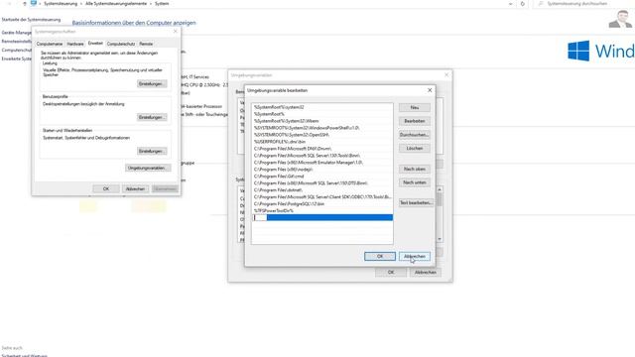Image resolution: width=635 pixels, height=357 pixels.
Task: Open the address bar history dropdown
Action: 510,4
